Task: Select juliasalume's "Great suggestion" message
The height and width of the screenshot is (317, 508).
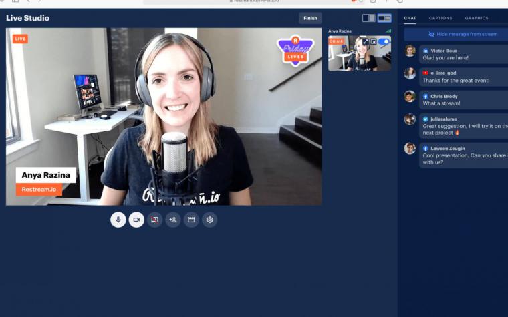Action: 465,129
